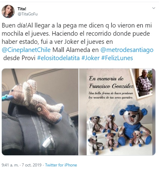The image size is (159, 171).
Task: Open the @CineplanetChile mention
Action: (26, 50)
